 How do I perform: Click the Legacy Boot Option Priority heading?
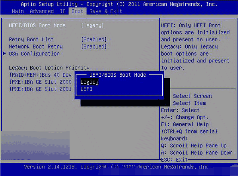pyautogui.click(x=49, y=68)
